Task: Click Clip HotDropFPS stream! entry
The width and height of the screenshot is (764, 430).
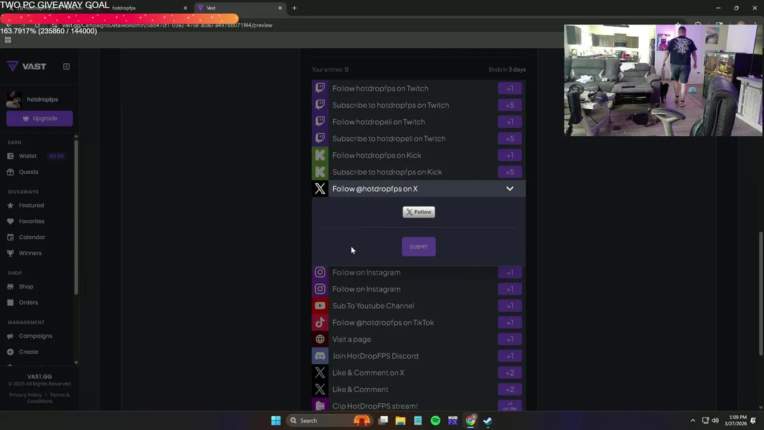Action: click(418, 406)
